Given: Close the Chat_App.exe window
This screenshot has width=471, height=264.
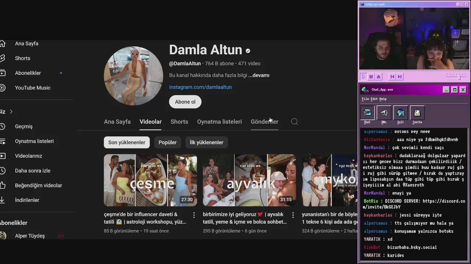Looking at the screenshot, I should (463, 90).
